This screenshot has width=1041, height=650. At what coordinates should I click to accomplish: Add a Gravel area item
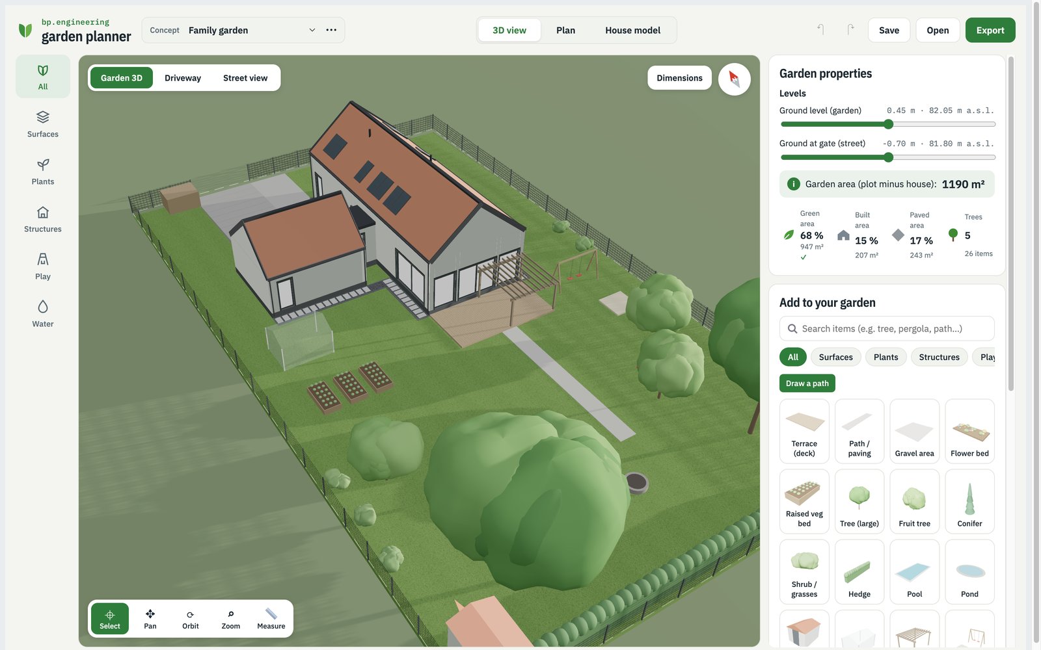coord(915,431)
